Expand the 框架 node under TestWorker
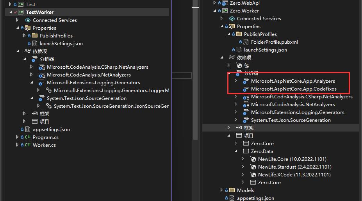The width and height of the screenshot is (362, 201). point(24,114)
